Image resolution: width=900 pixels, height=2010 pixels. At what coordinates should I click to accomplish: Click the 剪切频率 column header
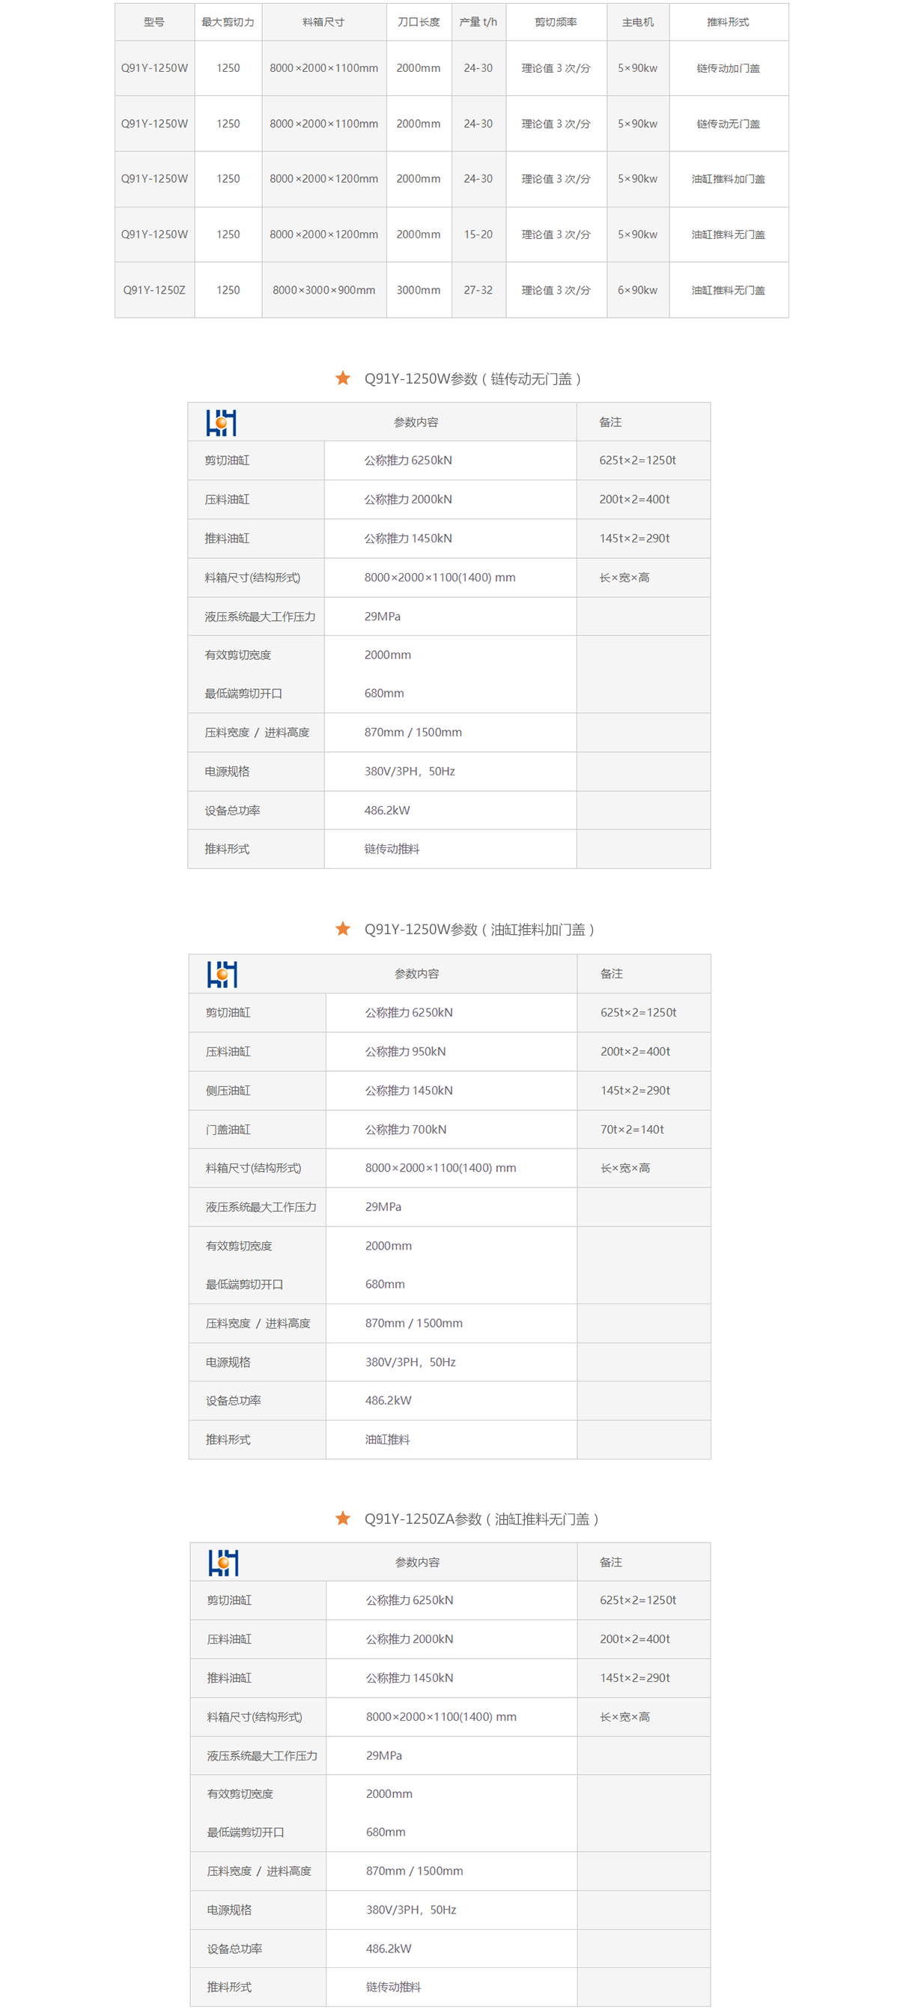click(556, 22)
